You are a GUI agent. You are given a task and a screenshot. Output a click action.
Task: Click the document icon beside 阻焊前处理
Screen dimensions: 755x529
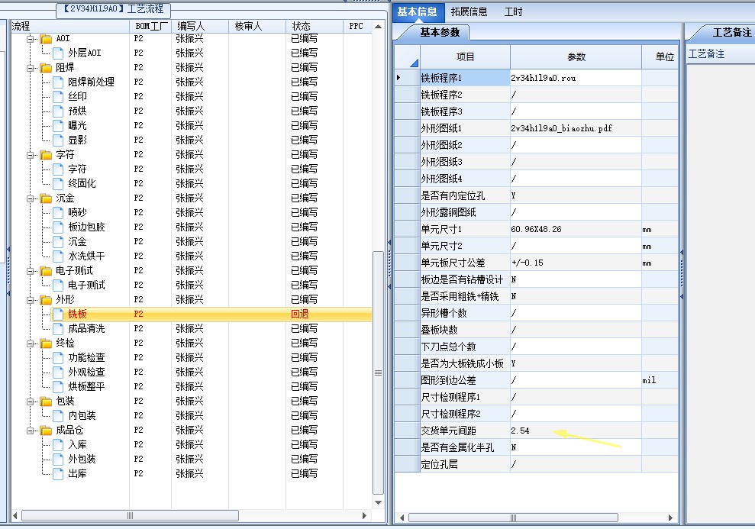(x=58, y=82)
